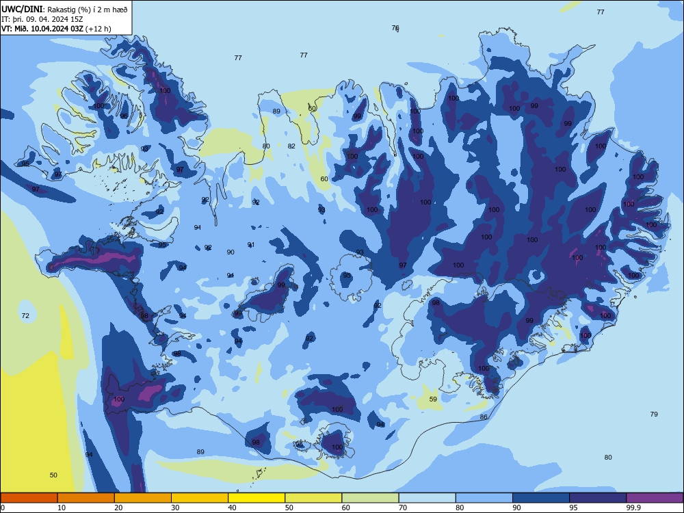Click the medium blue 90–95 legend swatch
This screenshot has height=513, width=684.
pos(541,498)
